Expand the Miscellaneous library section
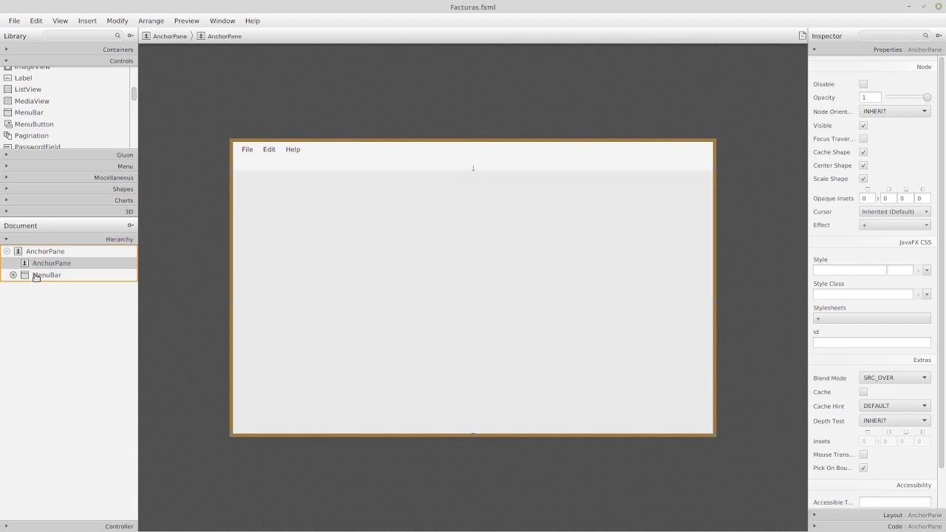 click(x=69, y=178)
